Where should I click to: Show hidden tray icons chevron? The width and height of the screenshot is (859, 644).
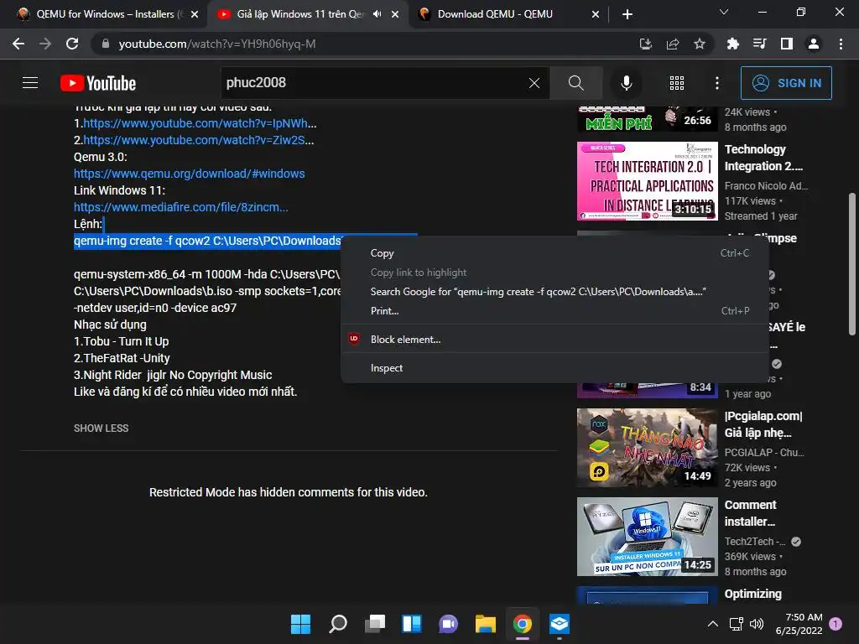712,624
